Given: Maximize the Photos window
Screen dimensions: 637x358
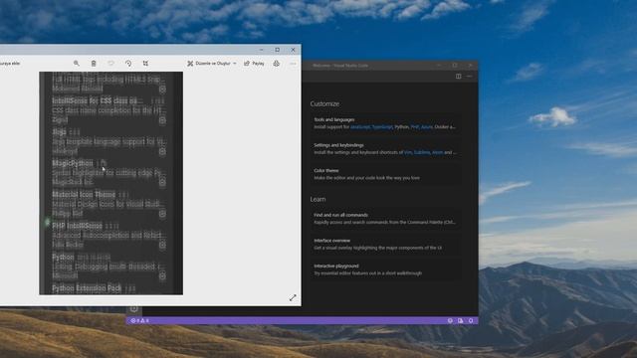Looking at the screenshot, I should pos(277,50).
